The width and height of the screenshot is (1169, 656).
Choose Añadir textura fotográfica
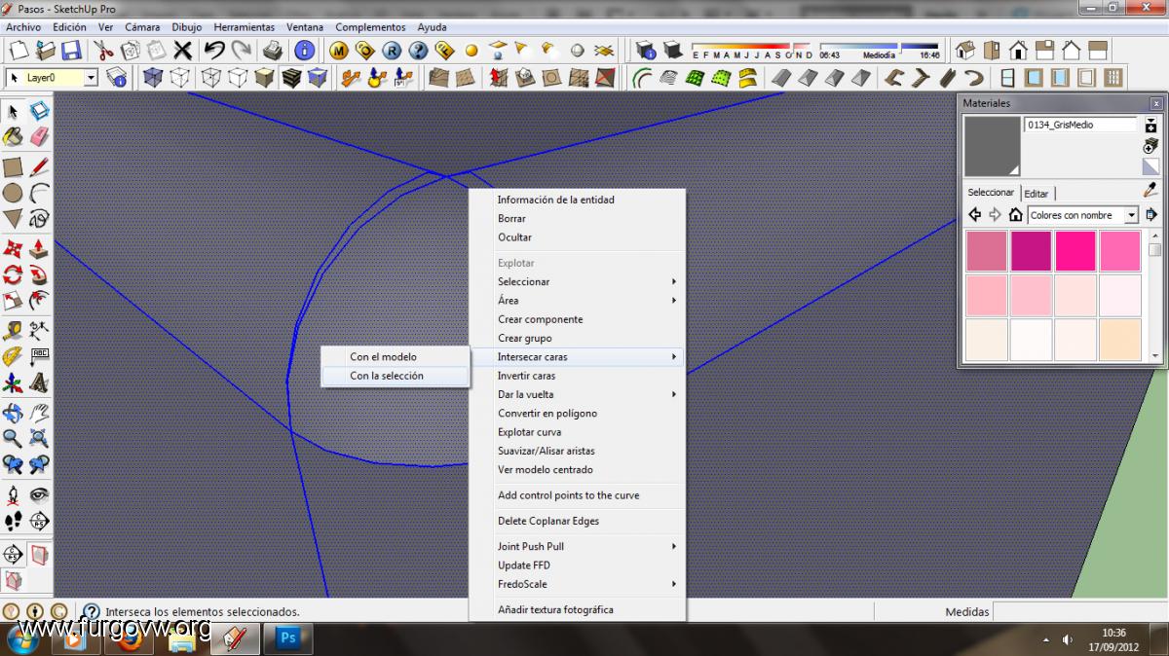click(577, 609)
